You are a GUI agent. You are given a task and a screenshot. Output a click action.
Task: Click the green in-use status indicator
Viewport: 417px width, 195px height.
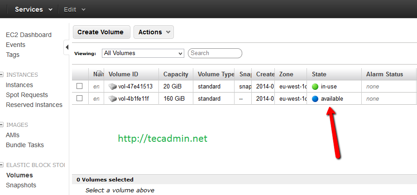tap(315, 87)
